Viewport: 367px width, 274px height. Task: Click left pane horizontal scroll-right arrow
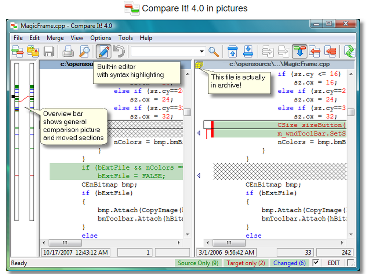point(179,243)
